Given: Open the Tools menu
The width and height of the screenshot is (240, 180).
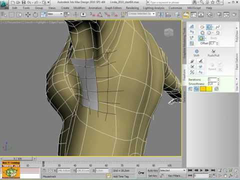Looking at the screenshot, I should [26, 8].
